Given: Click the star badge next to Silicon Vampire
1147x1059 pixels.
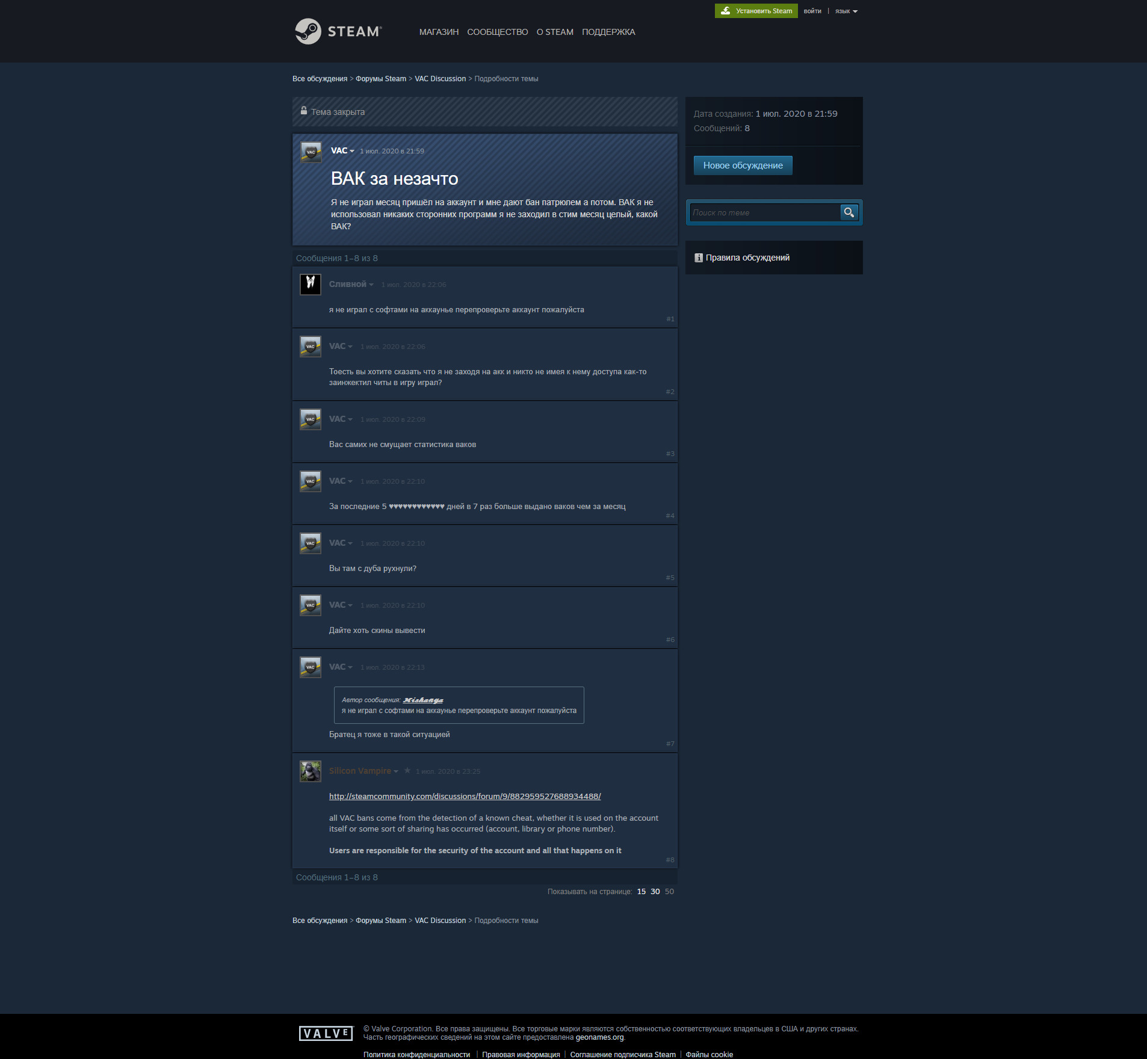Looking at the screenshot, I should 407,771.
